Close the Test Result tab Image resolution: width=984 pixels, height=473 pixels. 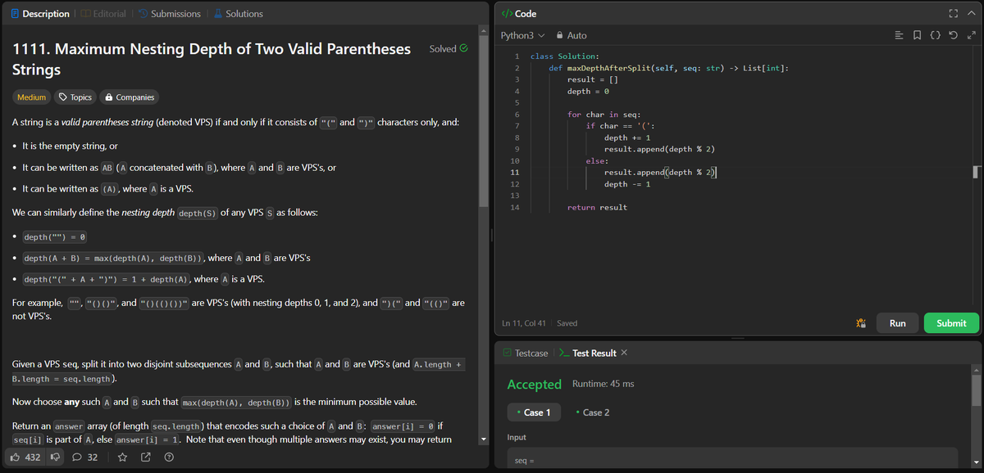click(624, 353)
